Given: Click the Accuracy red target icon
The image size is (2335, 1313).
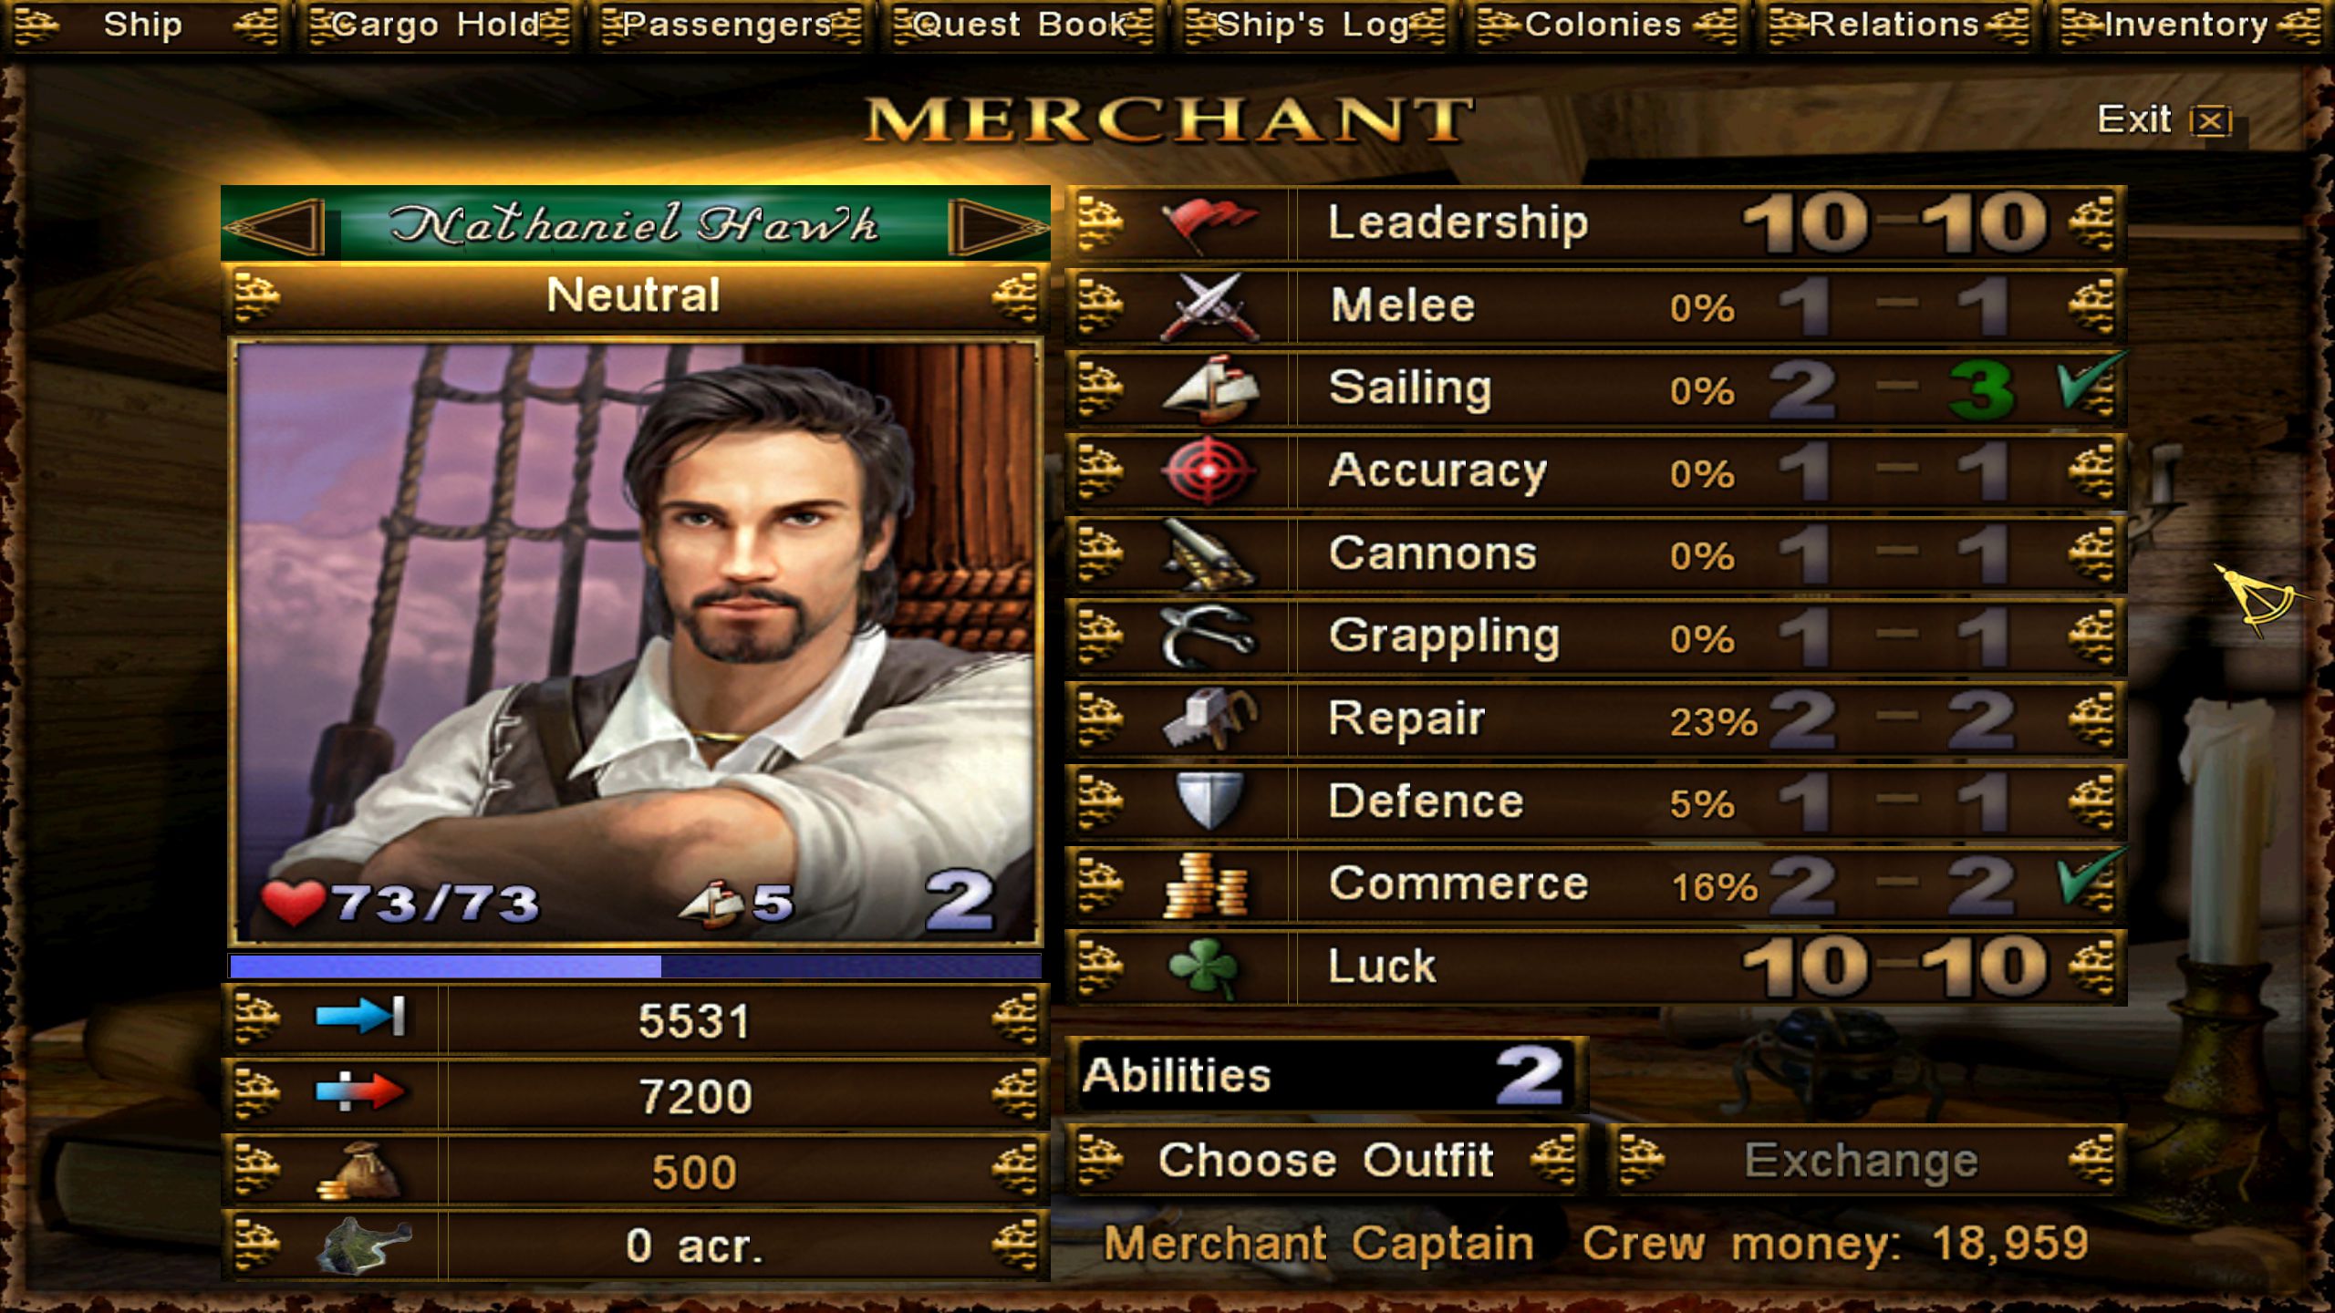Looking at the screenshot, I should pos(1209,470).
